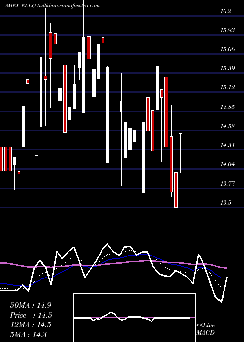
Task: Click the 14.58 price axis label
Action: (x=227, y=126)
